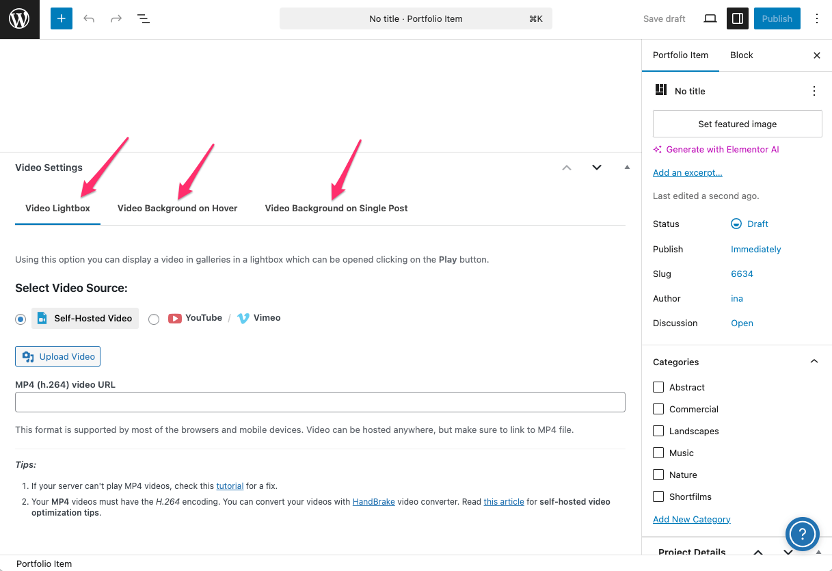Click the preview device laptop icon
The width and height of the screenshot is (832, 571).
(710, 18)
